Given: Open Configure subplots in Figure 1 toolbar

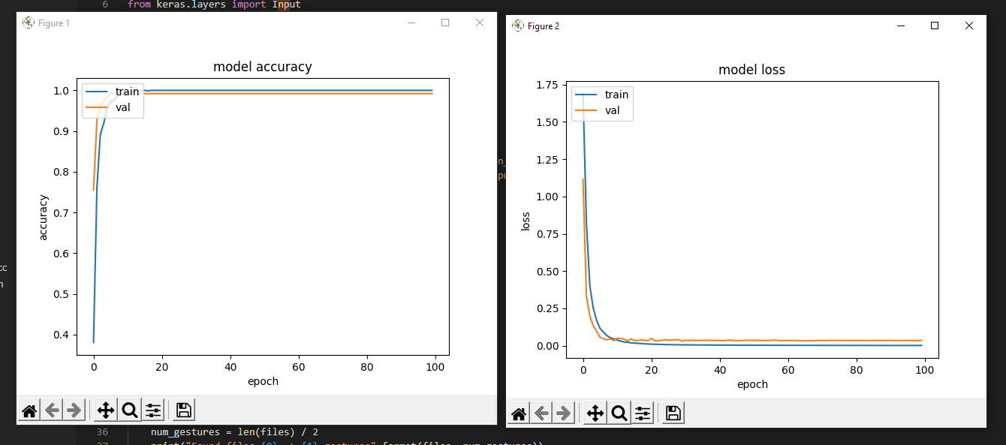Looking at the screenshot, I should (x=153, y=410).
